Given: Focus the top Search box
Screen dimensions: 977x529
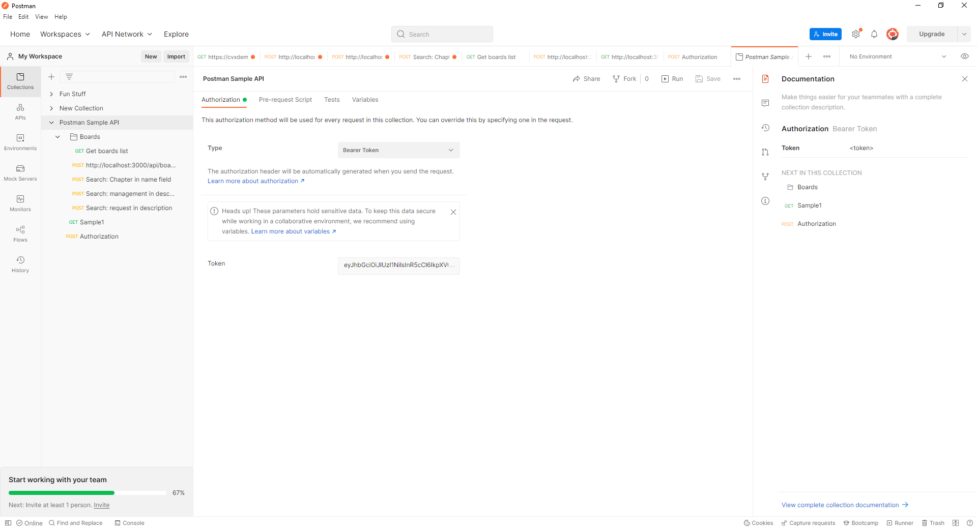Looking at the screenshot, I should pos(442,34).
